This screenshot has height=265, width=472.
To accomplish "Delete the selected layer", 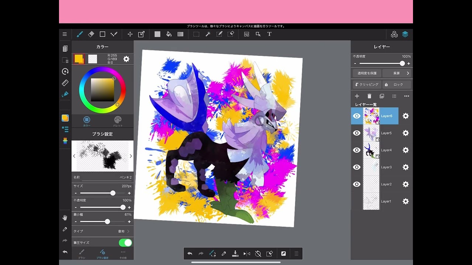I will [x=369, y=96].
